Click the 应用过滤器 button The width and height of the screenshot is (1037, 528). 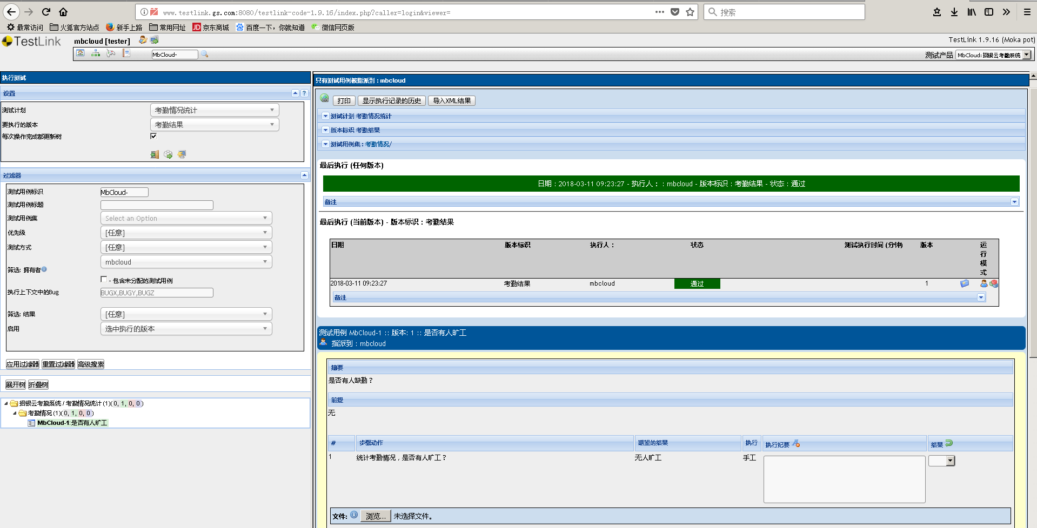point(23,364)
